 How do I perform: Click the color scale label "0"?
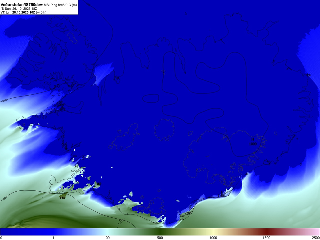(x=1, y=238)
